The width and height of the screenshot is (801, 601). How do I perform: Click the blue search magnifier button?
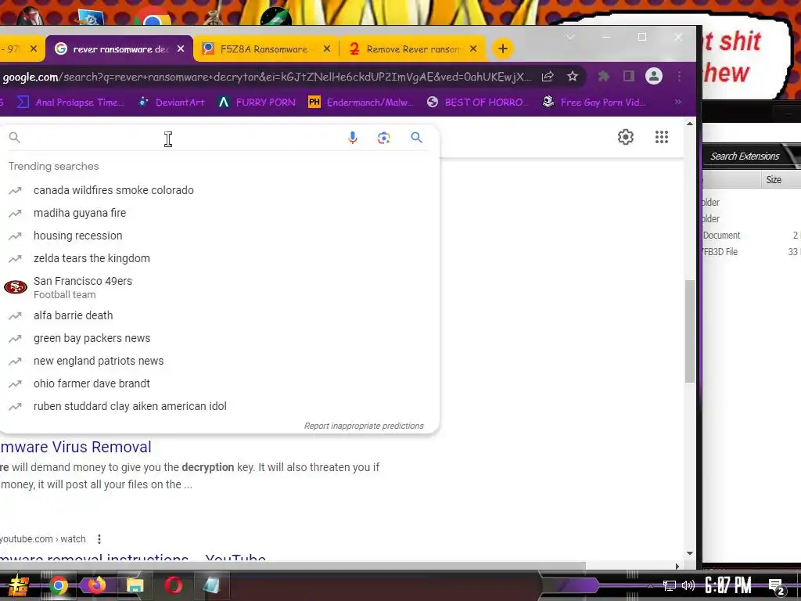click(416, 138)
